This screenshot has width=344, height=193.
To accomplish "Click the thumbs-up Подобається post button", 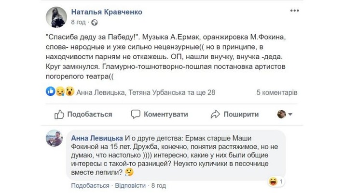I will click(x=83, y=114).
